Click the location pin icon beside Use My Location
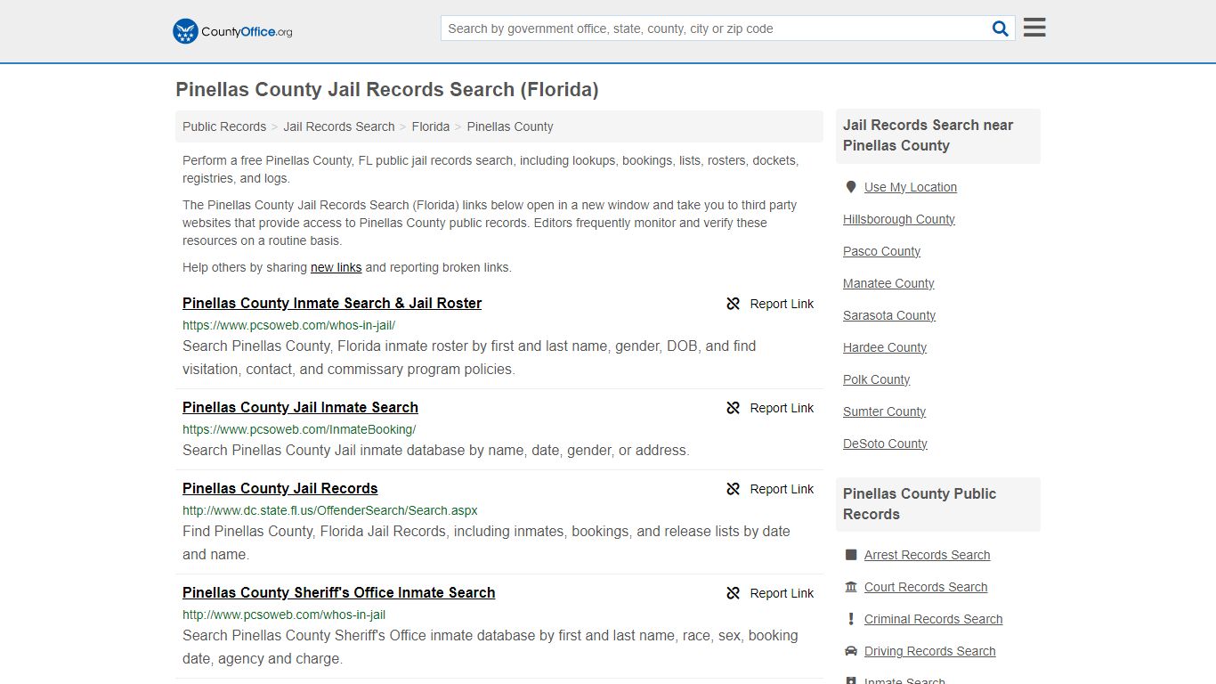Image resolution: width=1216 pixels, height=684 pixels. (x=851, y=187)
